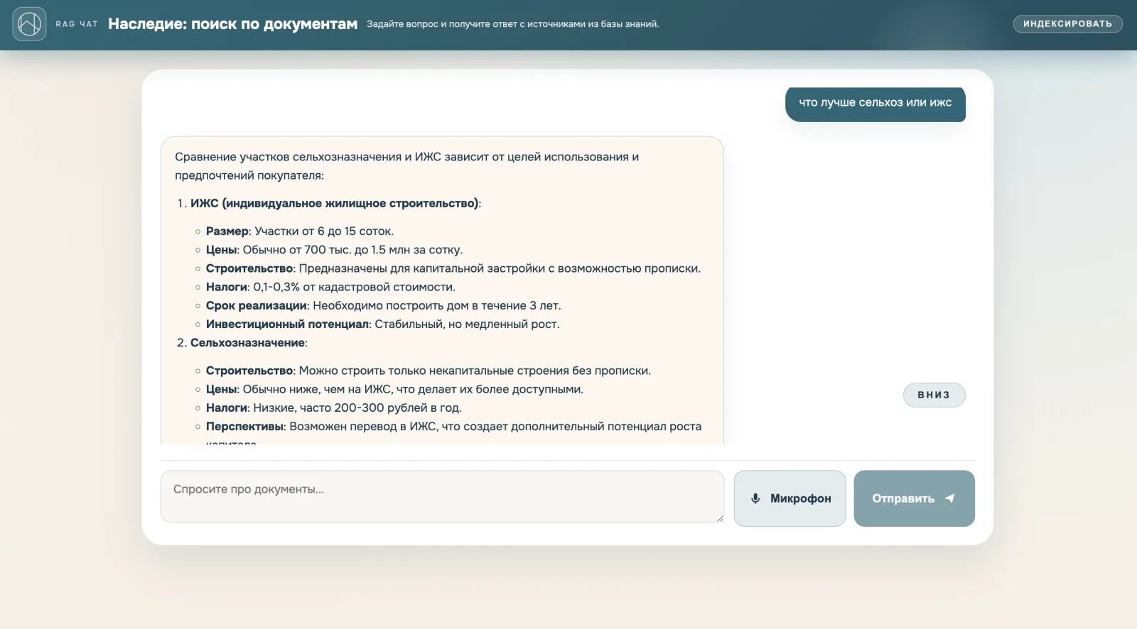Click the heading 'Сельхозназначение'
This screenshot has height=629, width=1137.
[x=248, y=342]
